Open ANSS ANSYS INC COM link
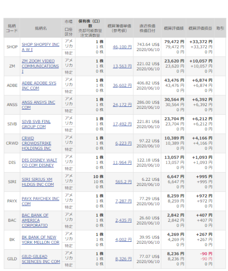 tap(38, 105)
